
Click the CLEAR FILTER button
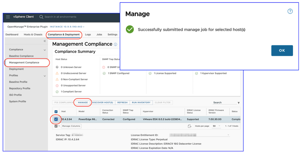(163, 103)
